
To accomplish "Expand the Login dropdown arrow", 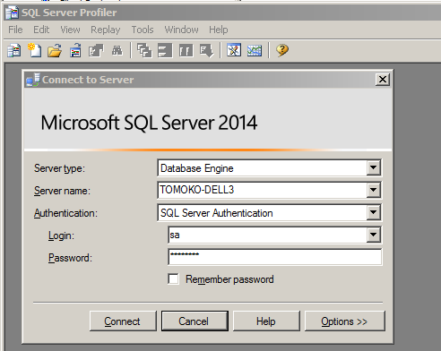I will point(374,235).
